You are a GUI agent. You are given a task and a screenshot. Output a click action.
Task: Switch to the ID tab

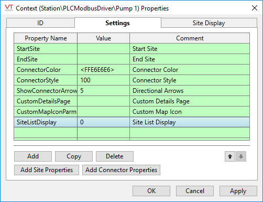point(40,23)
